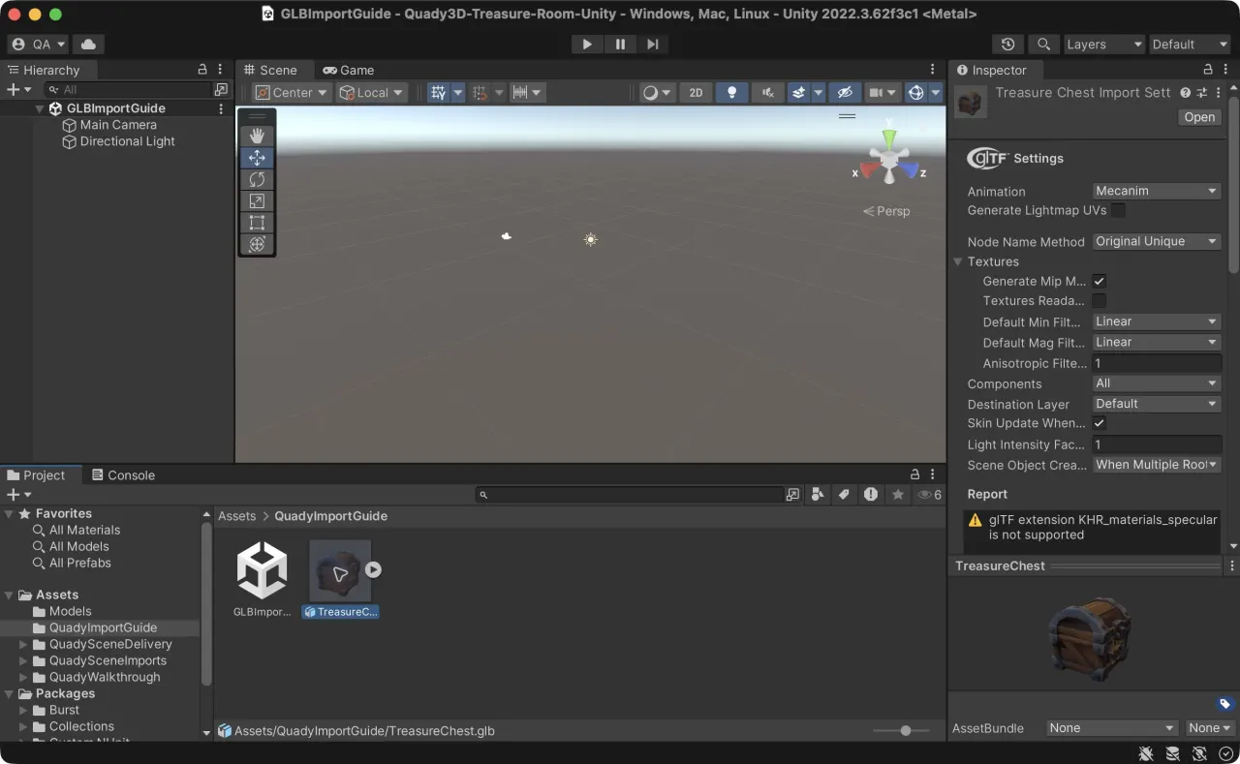
Task: Click the Pause button
Action: point(620,45)
